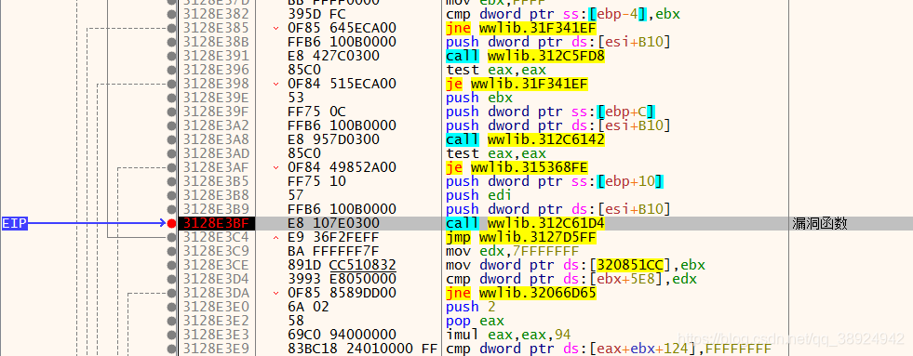Toggle breakpoint dot beside address 3128E3AF
913x356 pixels.
point(171,167)
